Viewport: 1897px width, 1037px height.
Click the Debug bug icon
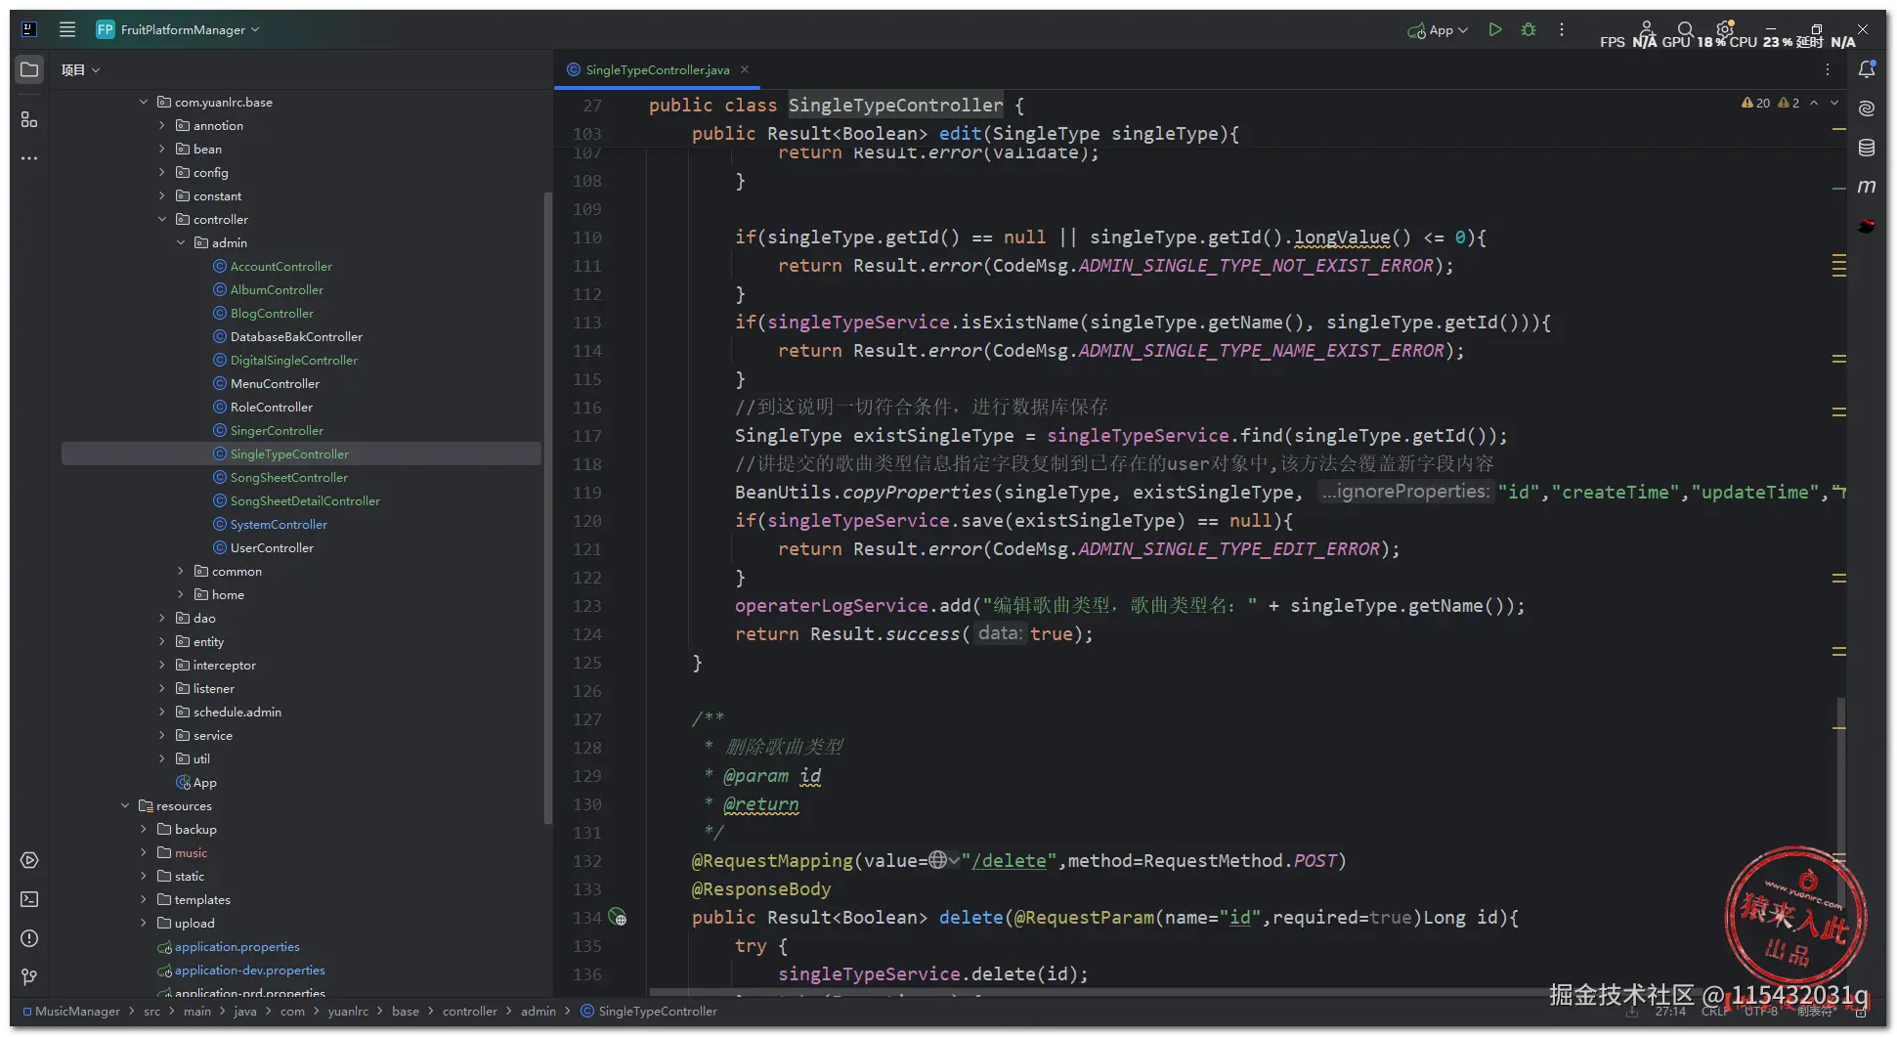[1529, 30]
